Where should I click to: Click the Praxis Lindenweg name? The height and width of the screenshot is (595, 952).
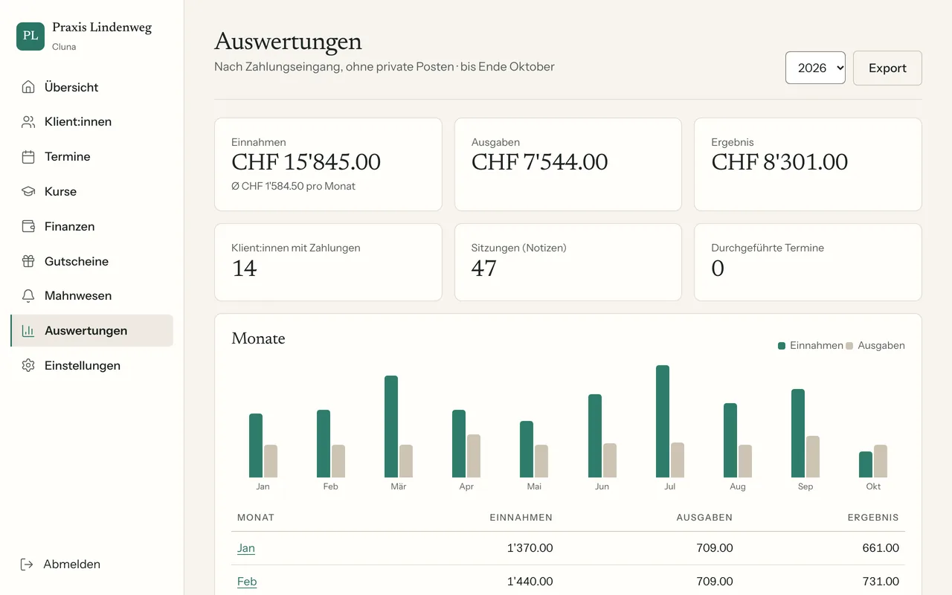(x=102, y=28)
